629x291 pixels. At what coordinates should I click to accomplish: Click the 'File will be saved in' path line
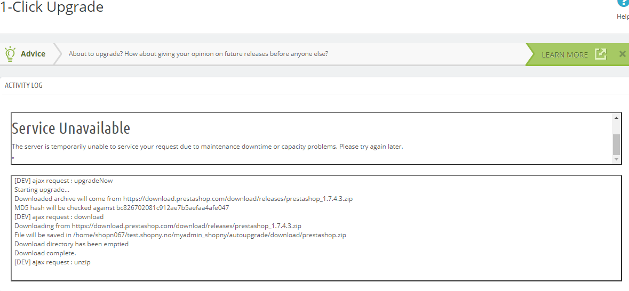pos(180,235)
